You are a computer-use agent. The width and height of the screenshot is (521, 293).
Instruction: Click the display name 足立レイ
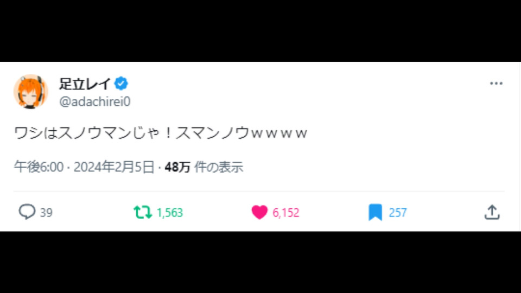85,84
